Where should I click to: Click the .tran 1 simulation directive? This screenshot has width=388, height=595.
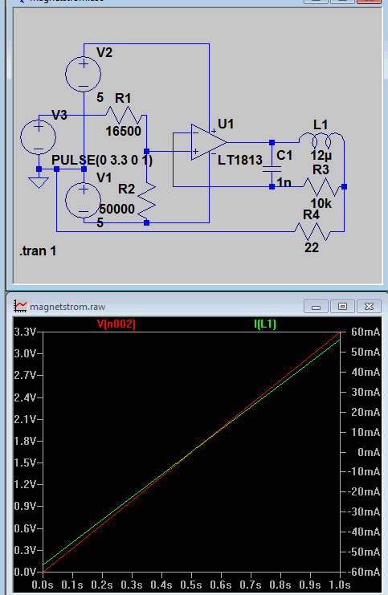coord(38,251)
